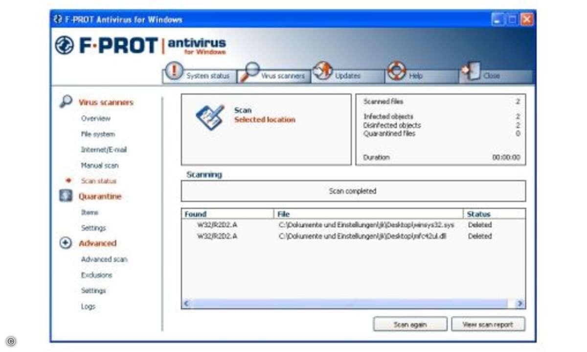This screenshot has width=587, height=352.
Task: Click the door exit Close icon
Action: tap(471, 71)
